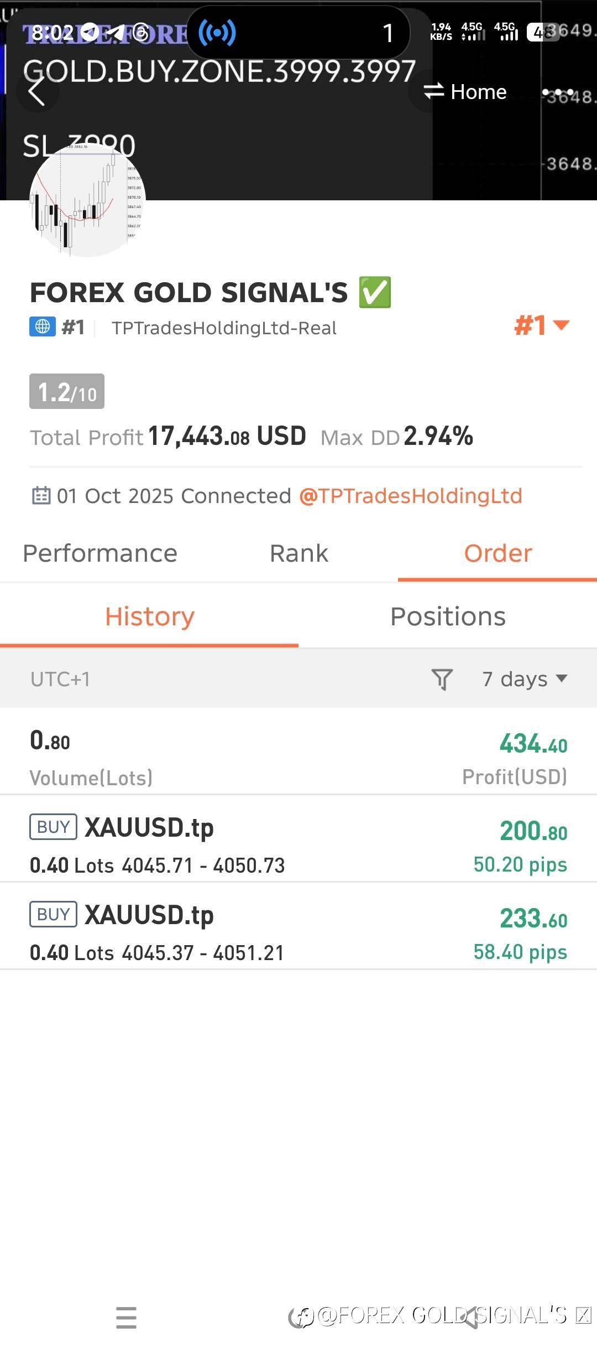Tap the blue globe badge icon
Viewport: 597px width, 1348px height.
43,327
